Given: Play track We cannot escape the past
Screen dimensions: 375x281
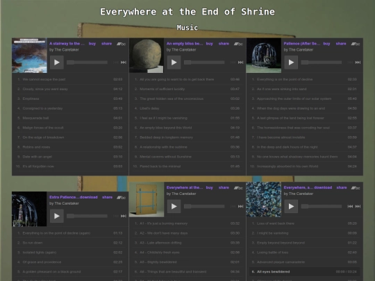Looking at the screenshot, I should 70,79.
